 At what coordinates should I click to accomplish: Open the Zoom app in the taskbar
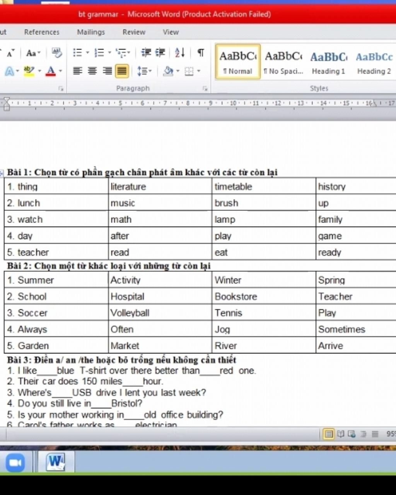pos(15,463)
